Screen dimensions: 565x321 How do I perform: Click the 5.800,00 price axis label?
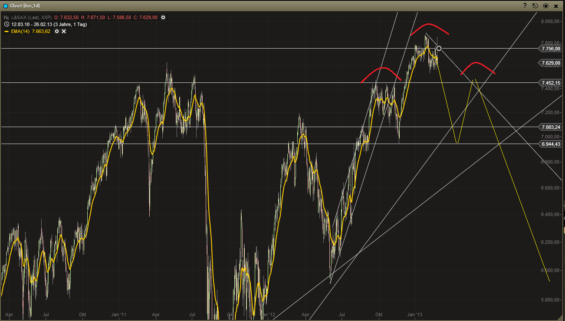coord(551,300)
